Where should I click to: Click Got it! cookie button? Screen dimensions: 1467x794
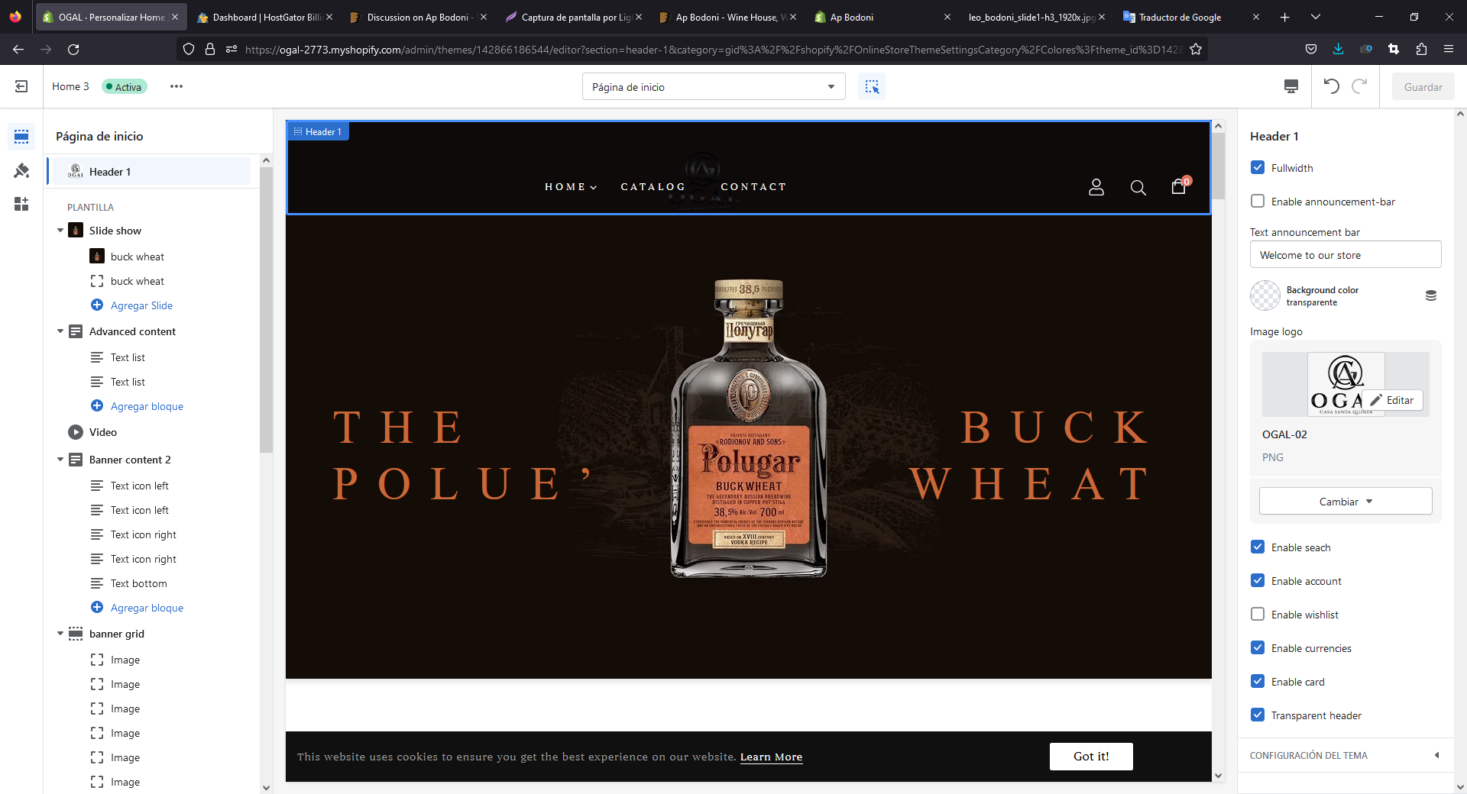[1091, 757]
